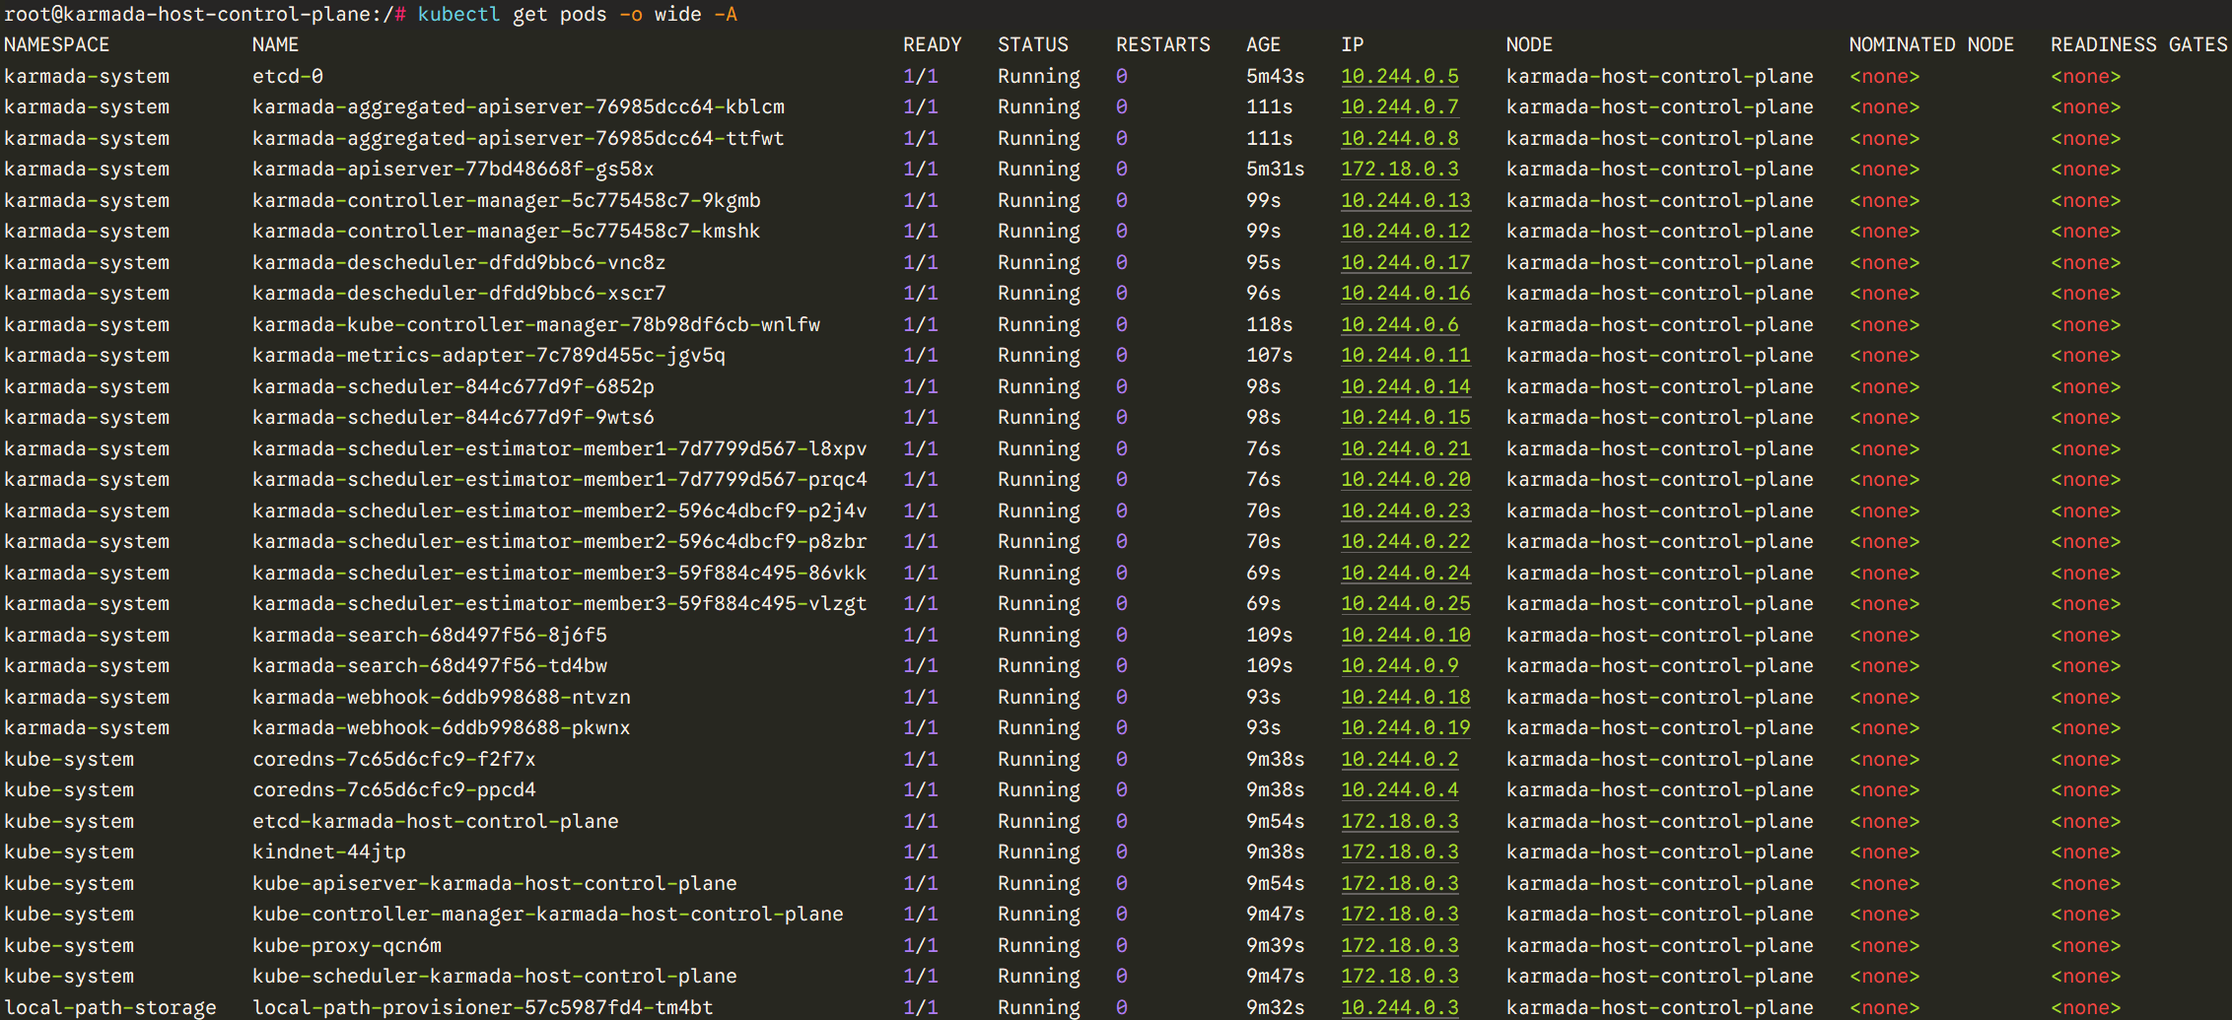The image size is (2232, 1020).
Task: Click the 10.244.0.11 metrics-adapter IP link
Action: pyautogui.click(x=1405, y=355)
